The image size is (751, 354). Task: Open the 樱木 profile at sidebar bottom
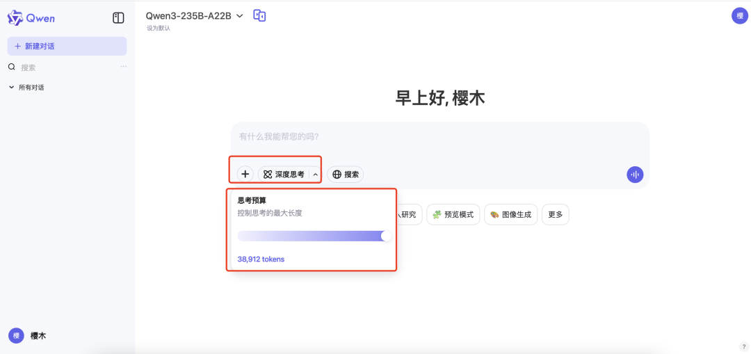point(28,336)
